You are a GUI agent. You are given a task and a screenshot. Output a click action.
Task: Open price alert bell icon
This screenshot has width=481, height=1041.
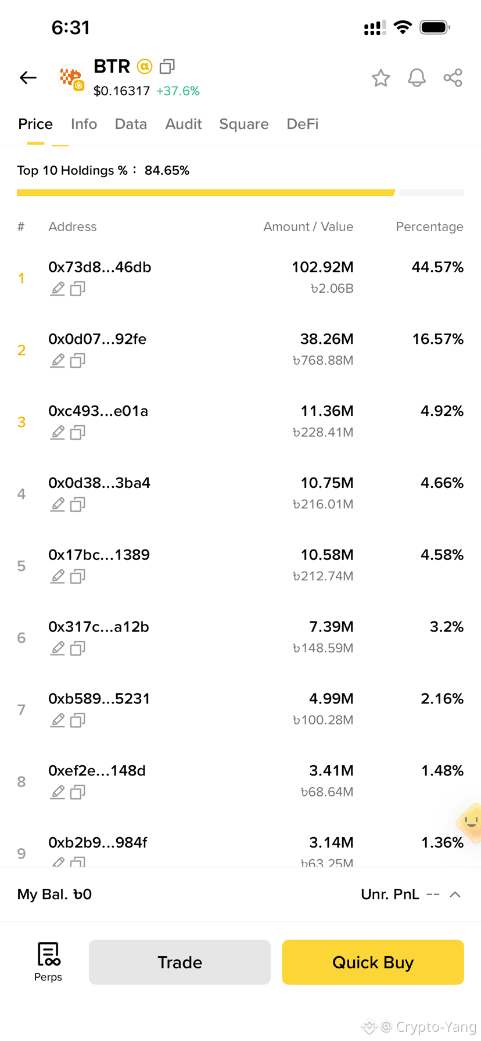[417, 78]
